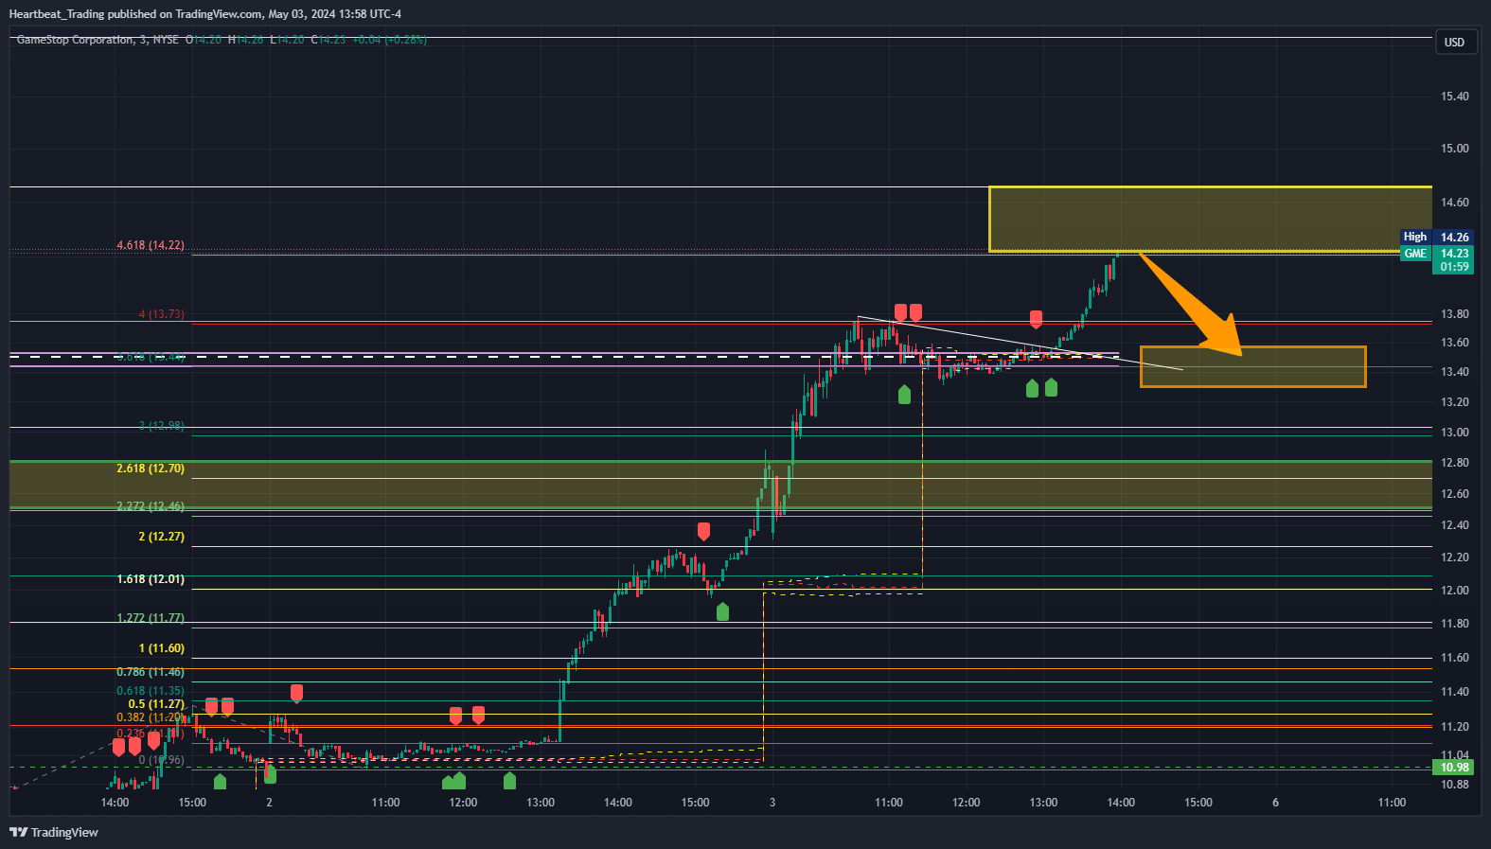
Task: Click the 0.786 (11.46) Fibonacci label
Action: (151, 672)
